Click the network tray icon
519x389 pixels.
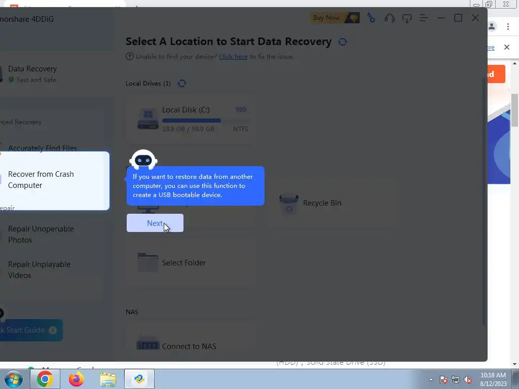(x=456, y=380)
